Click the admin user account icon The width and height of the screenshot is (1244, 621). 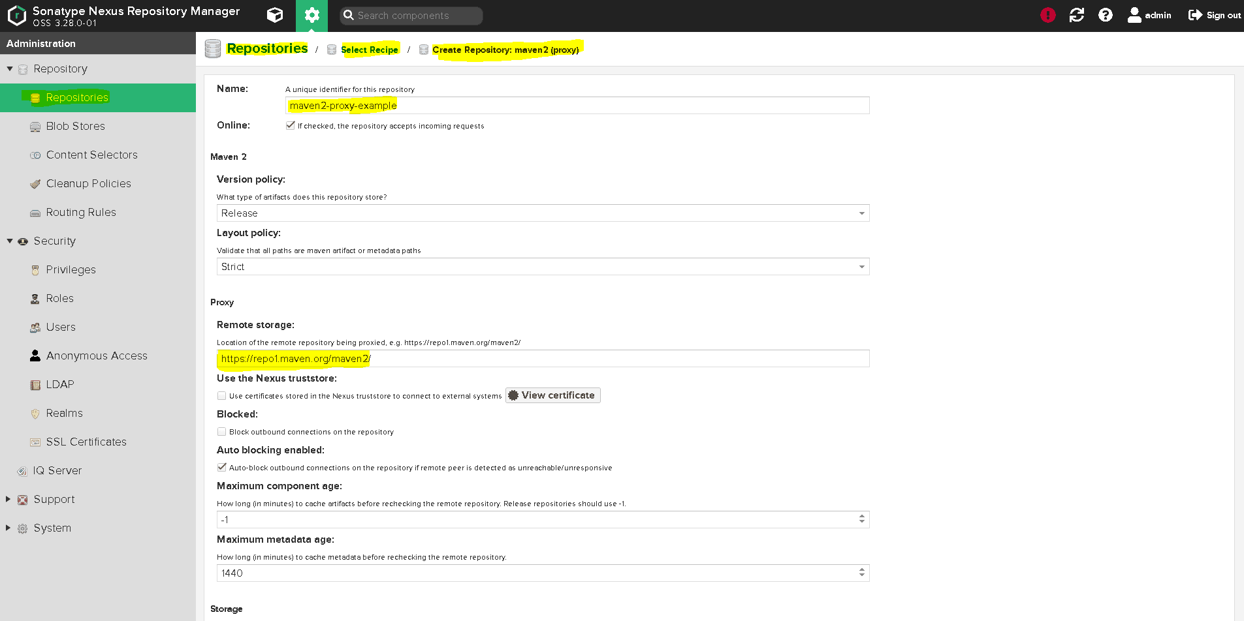point(1134,15)
